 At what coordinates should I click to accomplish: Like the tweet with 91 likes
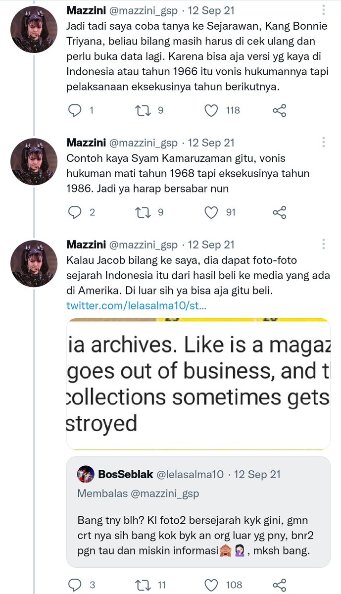click(211, 213)
